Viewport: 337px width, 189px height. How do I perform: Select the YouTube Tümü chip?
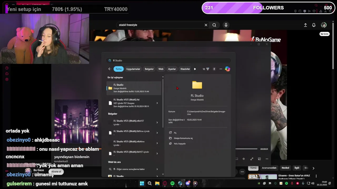253,168
